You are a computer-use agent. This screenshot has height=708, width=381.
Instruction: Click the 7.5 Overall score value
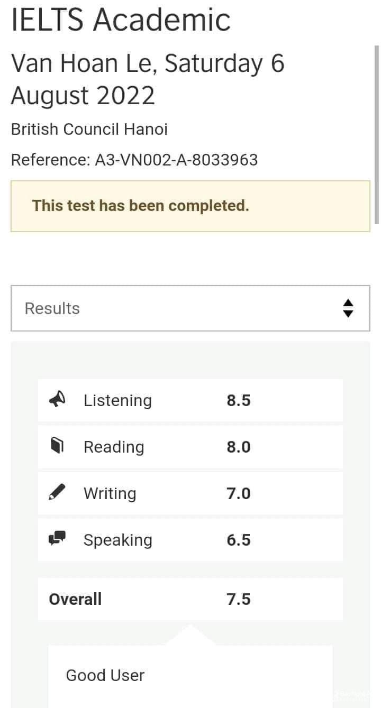click(x=239, y=599)
